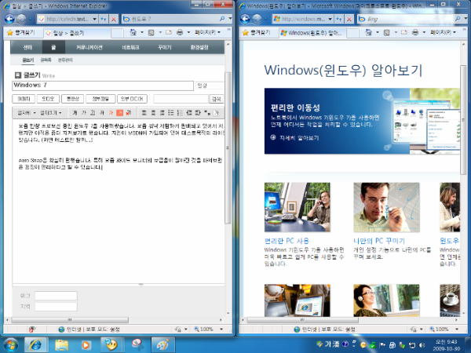Open the 나만의 PC 꾸미기 link
The height and width of the screenshot is (353, 471).
(x=379, y=241)
